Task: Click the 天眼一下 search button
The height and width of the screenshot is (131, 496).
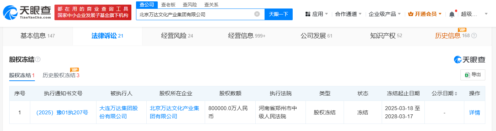Action: point(278,14)
